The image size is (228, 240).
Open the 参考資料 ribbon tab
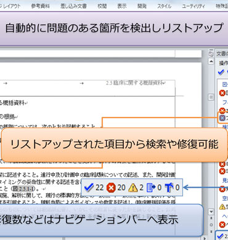pos(40,6)
